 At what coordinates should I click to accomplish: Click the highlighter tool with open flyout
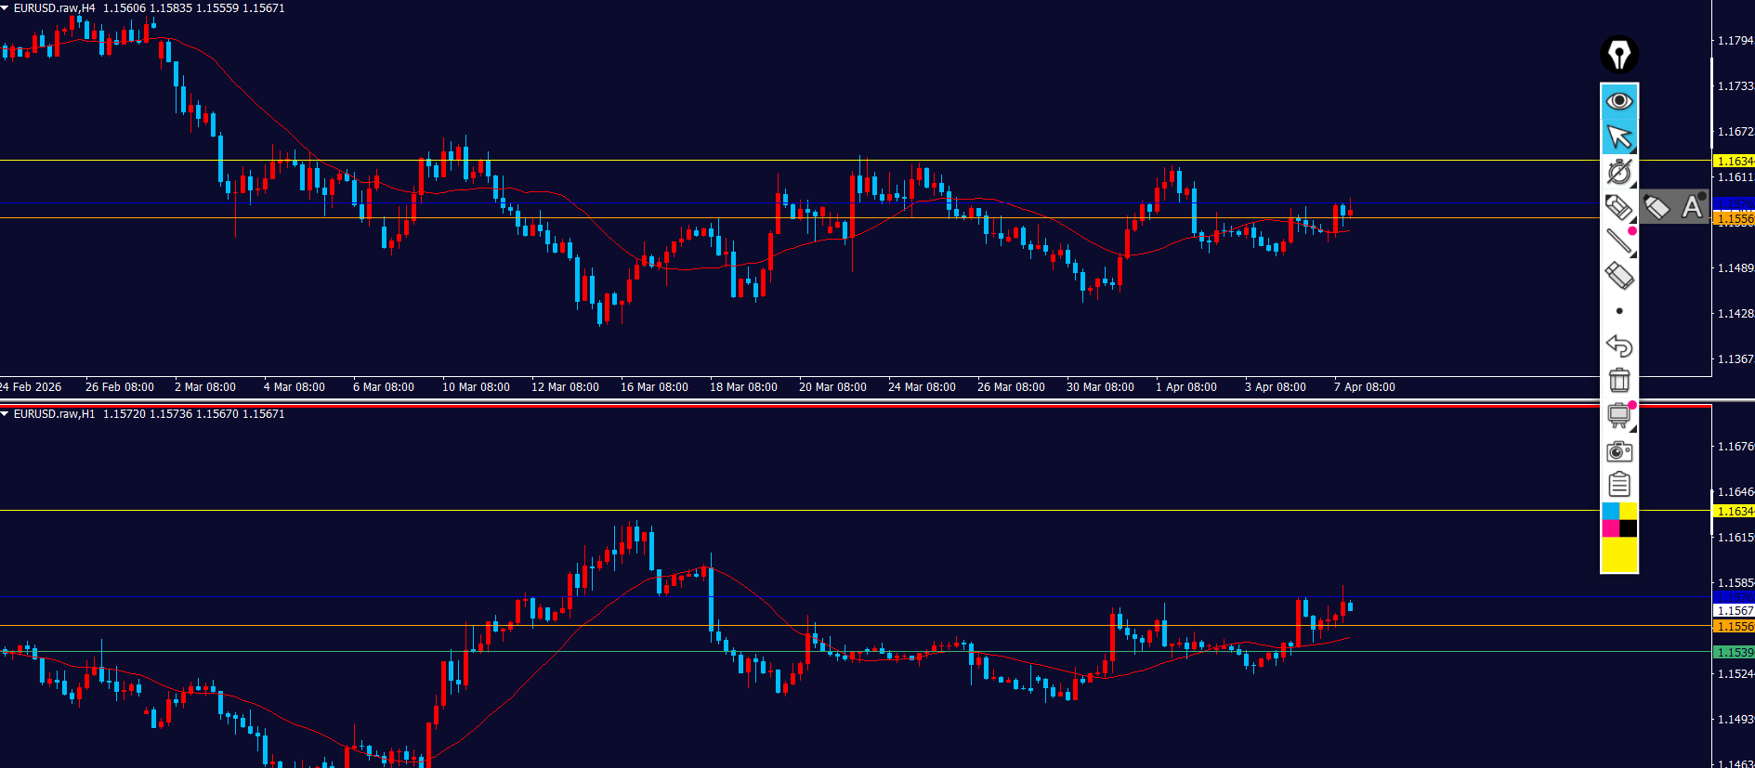coord(1617,206)
